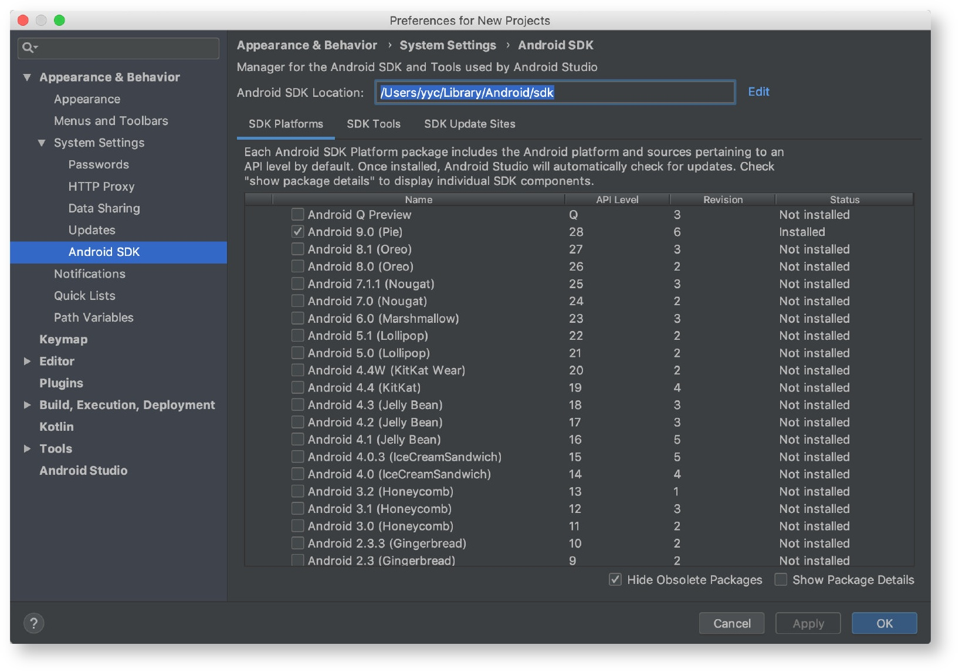This screenshot has width=959, height=672.
Task: Select Android Studio in the sidebar
Action: pyautogui.click(x=83, y=470)
